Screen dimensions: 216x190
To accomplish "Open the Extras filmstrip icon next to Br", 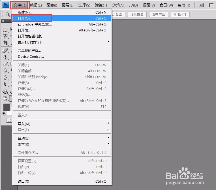I will (211, 5).
